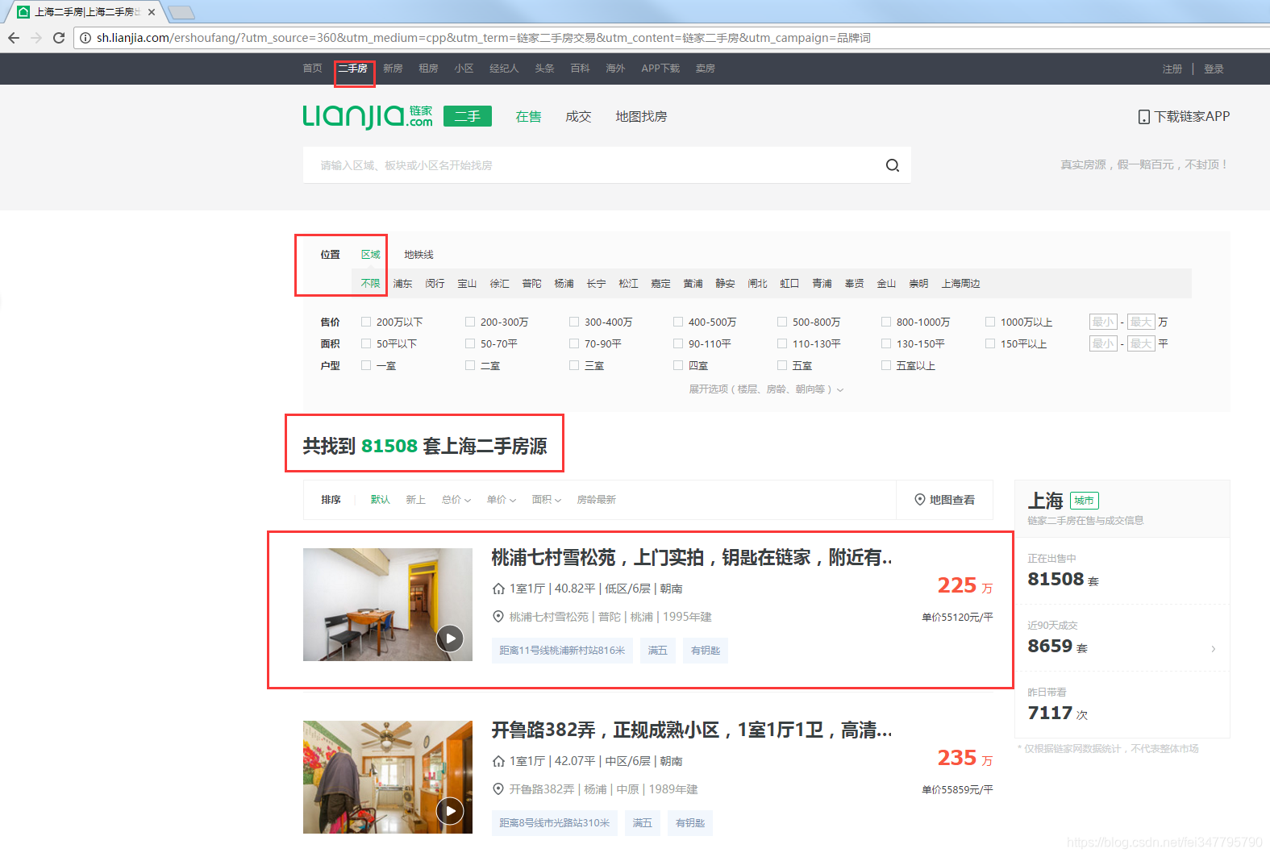Open the 面积 sort dropdown

(546, 500)
